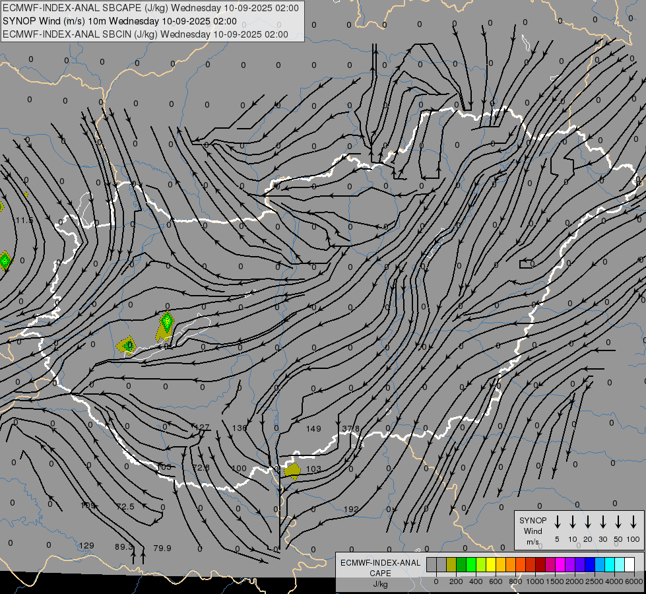Click the 149 value on the map
Viewport: 646px width, 594px height.
click(313, 429)
